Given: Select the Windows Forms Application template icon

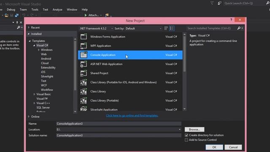Looking at the screenshot, I should click(x=84, y=37).
